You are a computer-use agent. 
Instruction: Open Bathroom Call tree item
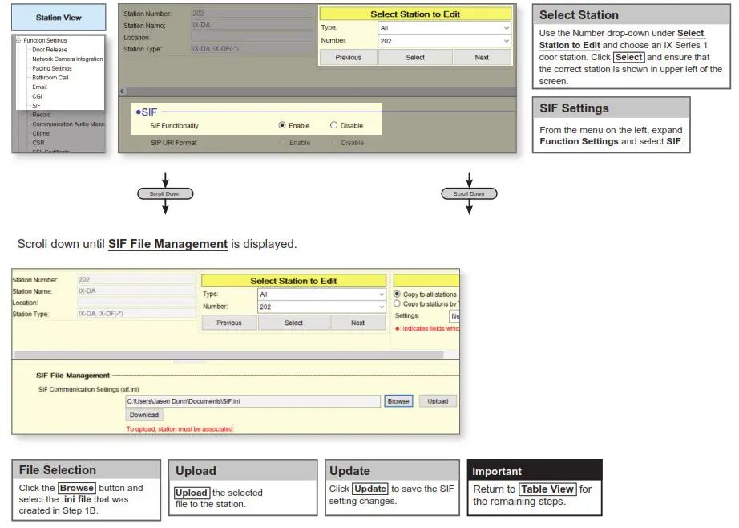click(50, 77)
